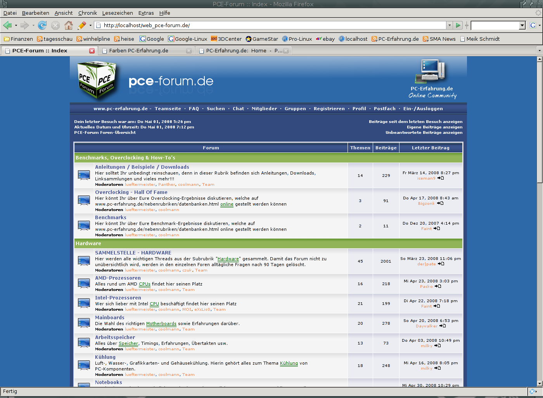543x398 pixels.
Task: Open the tagesschau bookmark feed
Action: click(55, 39)
